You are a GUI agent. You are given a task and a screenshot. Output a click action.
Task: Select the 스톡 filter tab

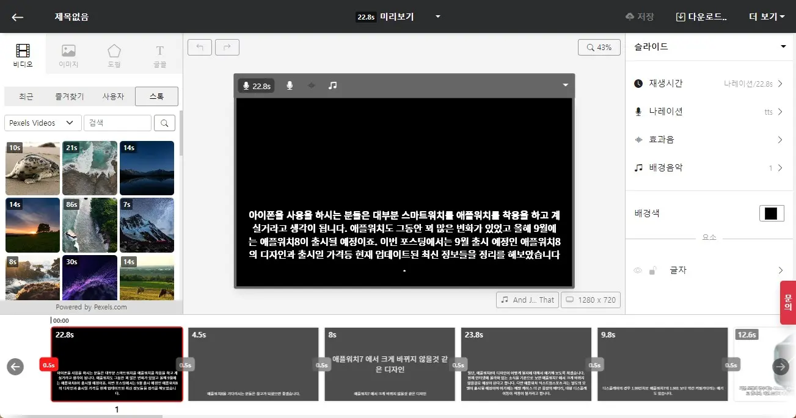tap(156, 96)
